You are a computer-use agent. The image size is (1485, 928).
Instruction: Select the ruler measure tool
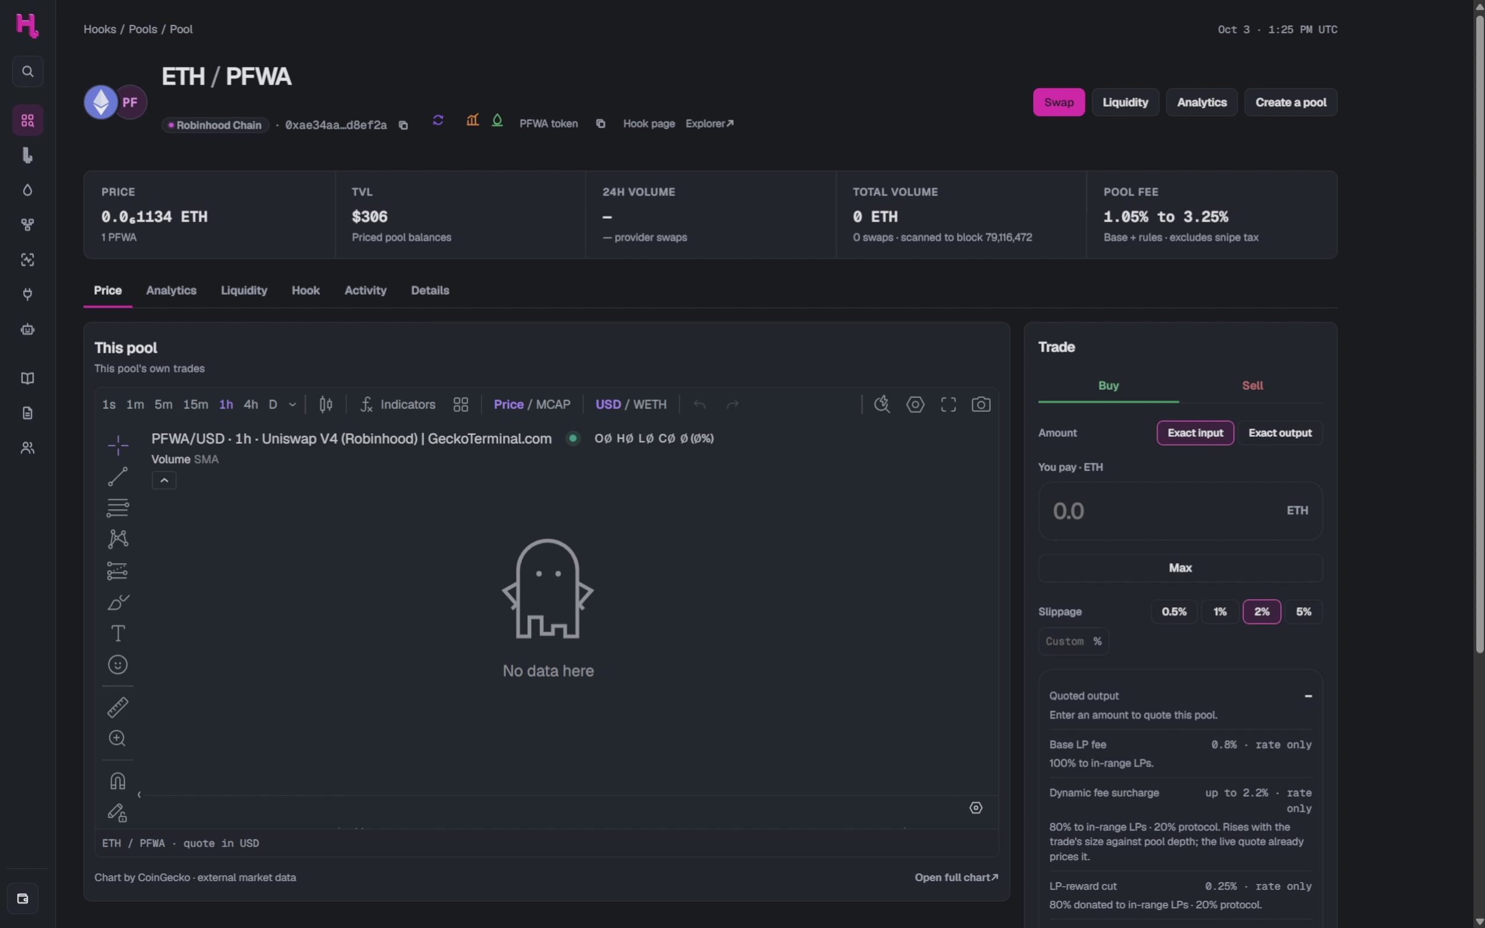[x=118, y=707]
